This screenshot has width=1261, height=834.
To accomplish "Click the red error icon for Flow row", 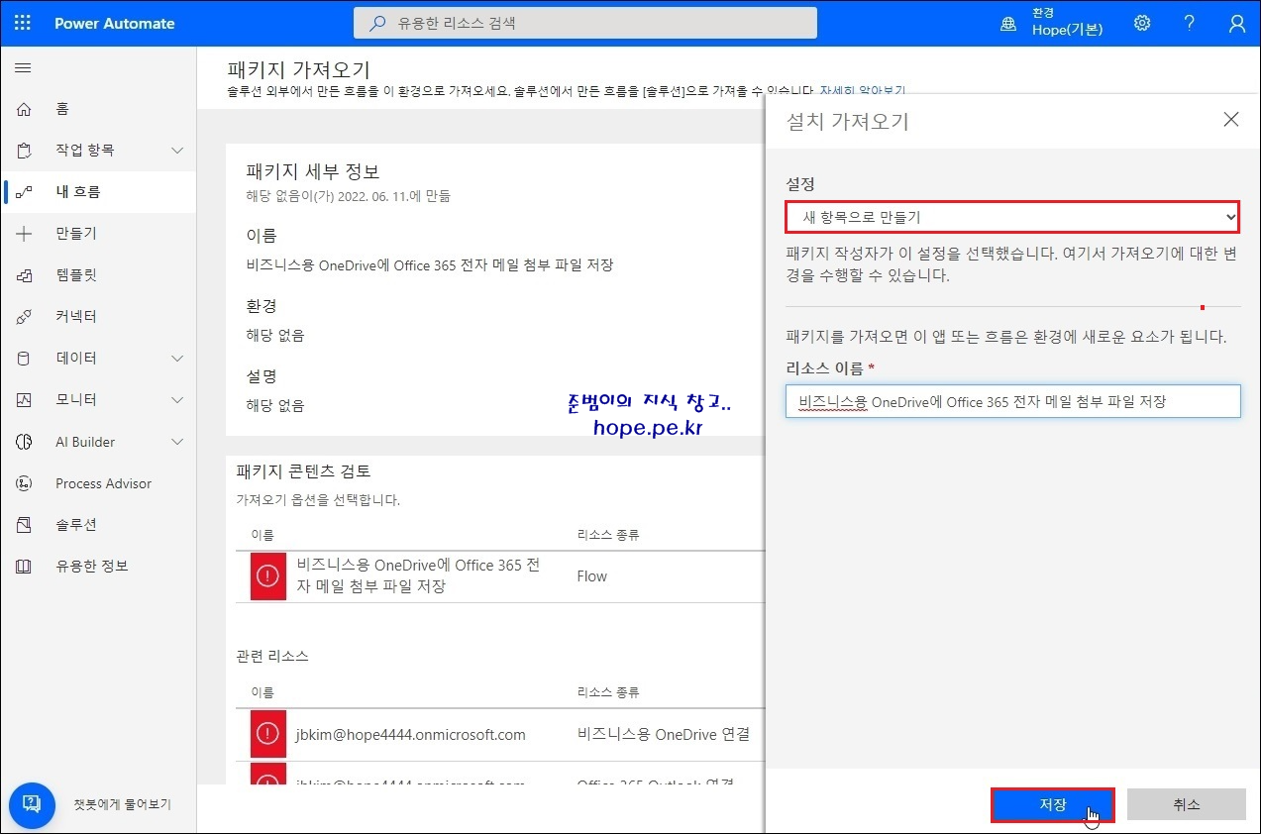I will click(x=267, y=576).
